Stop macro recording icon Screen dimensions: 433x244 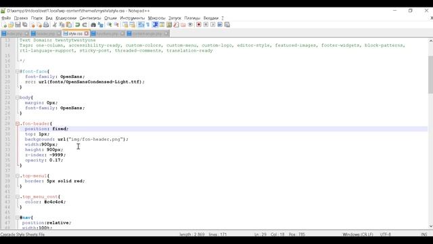click(x=206, y=25)
